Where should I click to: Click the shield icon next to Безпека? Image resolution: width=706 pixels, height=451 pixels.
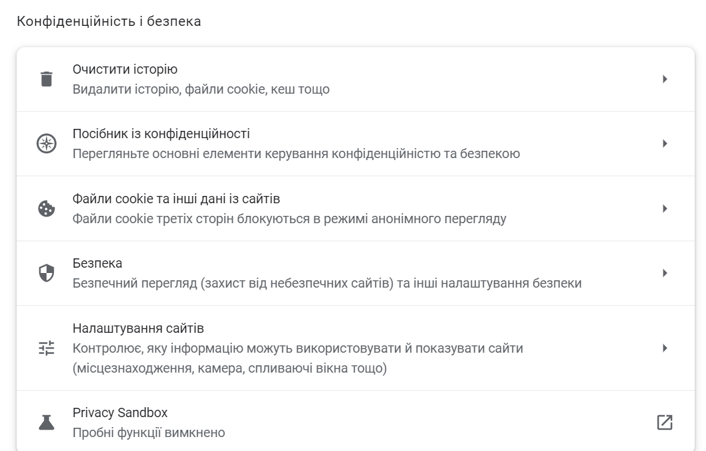(x=47, y=273)
